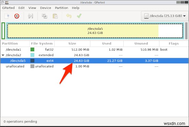Image resolution: width=189 pixels, height=127 pixels.
Task: Sort by the Partition column header
Action: pyautogui.click(x=15, y=43)
